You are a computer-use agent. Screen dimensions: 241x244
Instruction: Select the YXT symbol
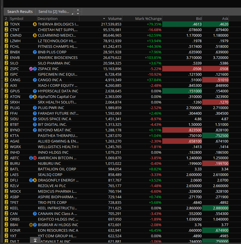coord(13,236)
